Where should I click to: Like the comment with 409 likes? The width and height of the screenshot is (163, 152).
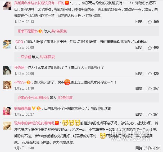point(150,22)
